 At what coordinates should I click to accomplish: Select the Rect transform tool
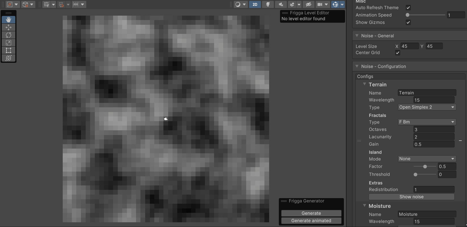coord(9,50)
